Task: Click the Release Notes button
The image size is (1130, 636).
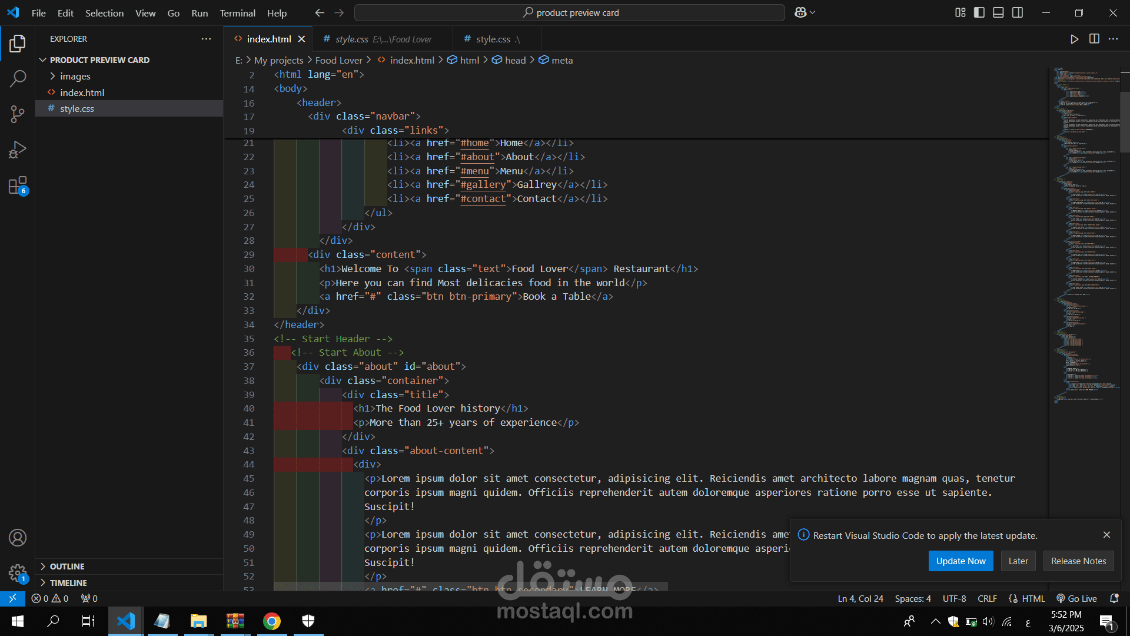Action: pyautogui.click(x=1078, y=561)
